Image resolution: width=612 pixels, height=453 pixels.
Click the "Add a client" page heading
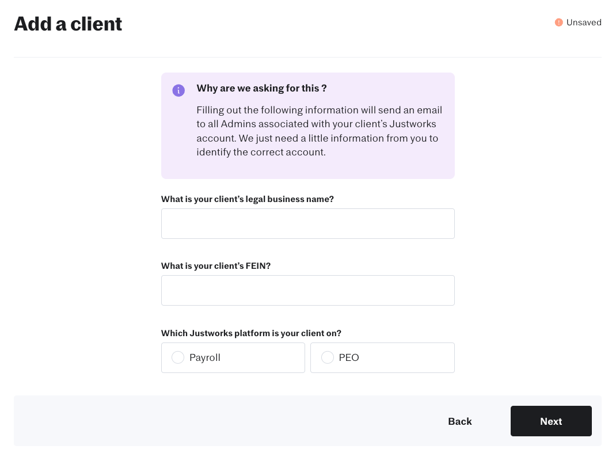click(x=68, y=24)
